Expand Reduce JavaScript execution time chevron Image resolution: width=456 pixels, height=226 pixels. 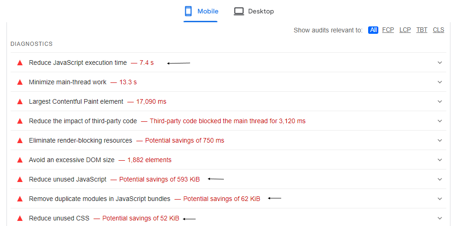(440, 63)
